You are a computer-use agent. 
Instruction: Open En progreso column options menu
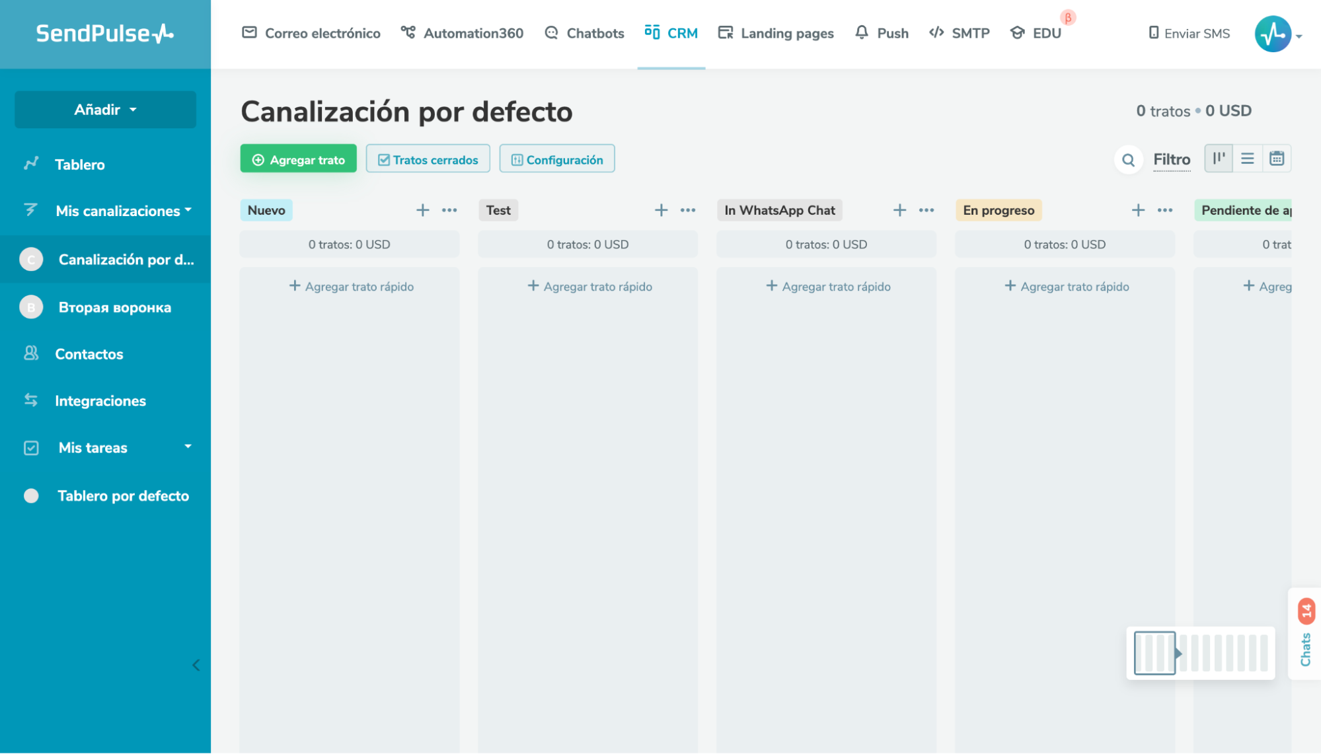click(x=1166, y=210)
